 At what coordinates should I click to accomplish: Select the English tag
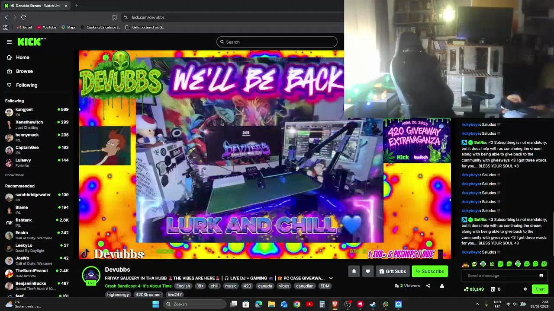[x=183, y=286]
